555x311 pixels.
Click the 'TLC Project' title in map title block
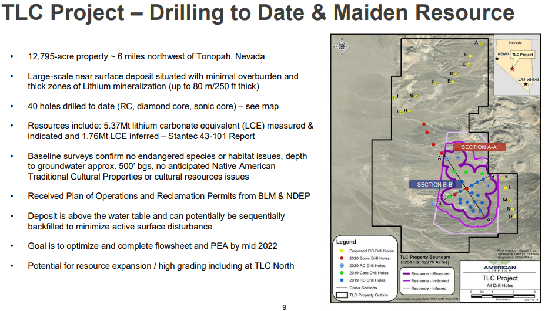click(500, 278)
